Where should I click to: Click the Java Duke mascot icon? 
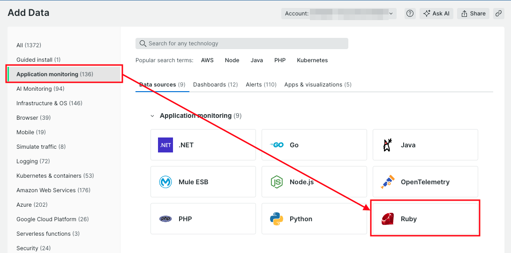[x=388, y=145]
